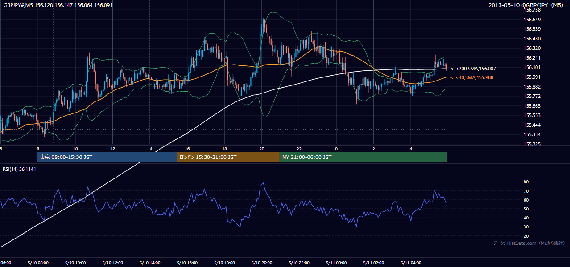Screen dimensions: 570x267
Task: Click price axis label 155.663
Action: [532, 106]
